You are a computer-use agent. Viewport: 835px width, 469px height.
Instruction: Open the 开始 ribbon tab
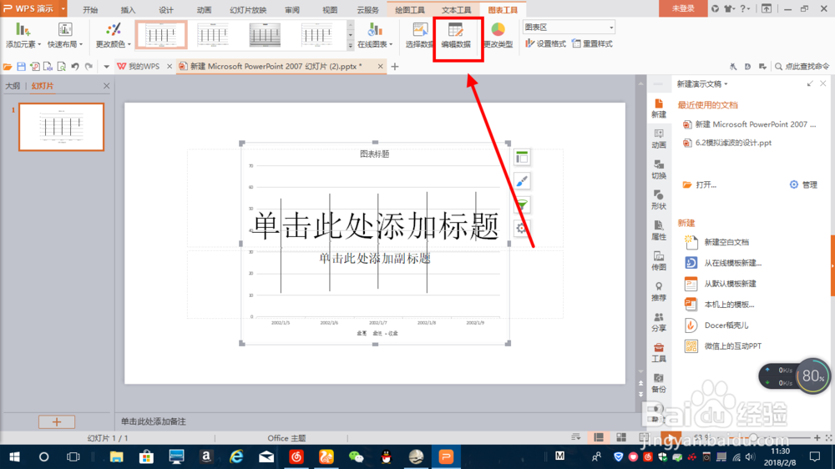tap(90, 9)
